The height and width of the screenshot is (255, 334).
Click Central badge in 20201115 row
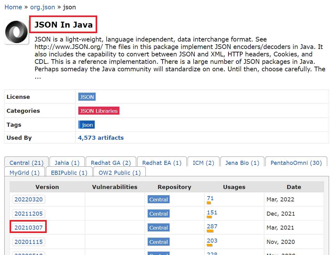click(159, 242)
